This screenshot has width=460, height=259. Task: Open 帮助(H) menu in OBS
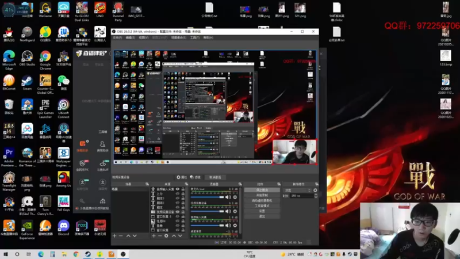[x=208, y=37]
